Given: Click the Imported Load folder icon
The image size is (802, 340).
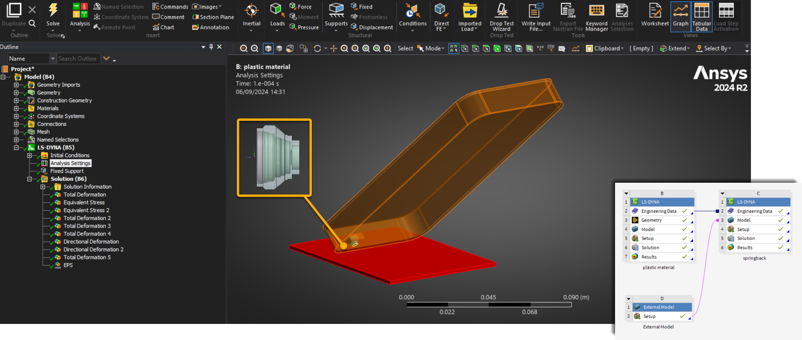Looking at the screenshot, I should point(469,11).
